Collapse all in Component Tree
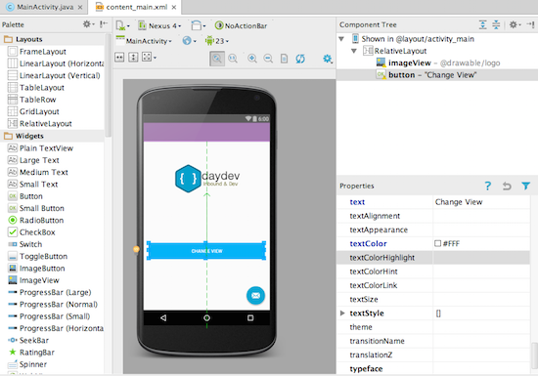The height and width of the screenshot is (376, 538). (496, 24)
